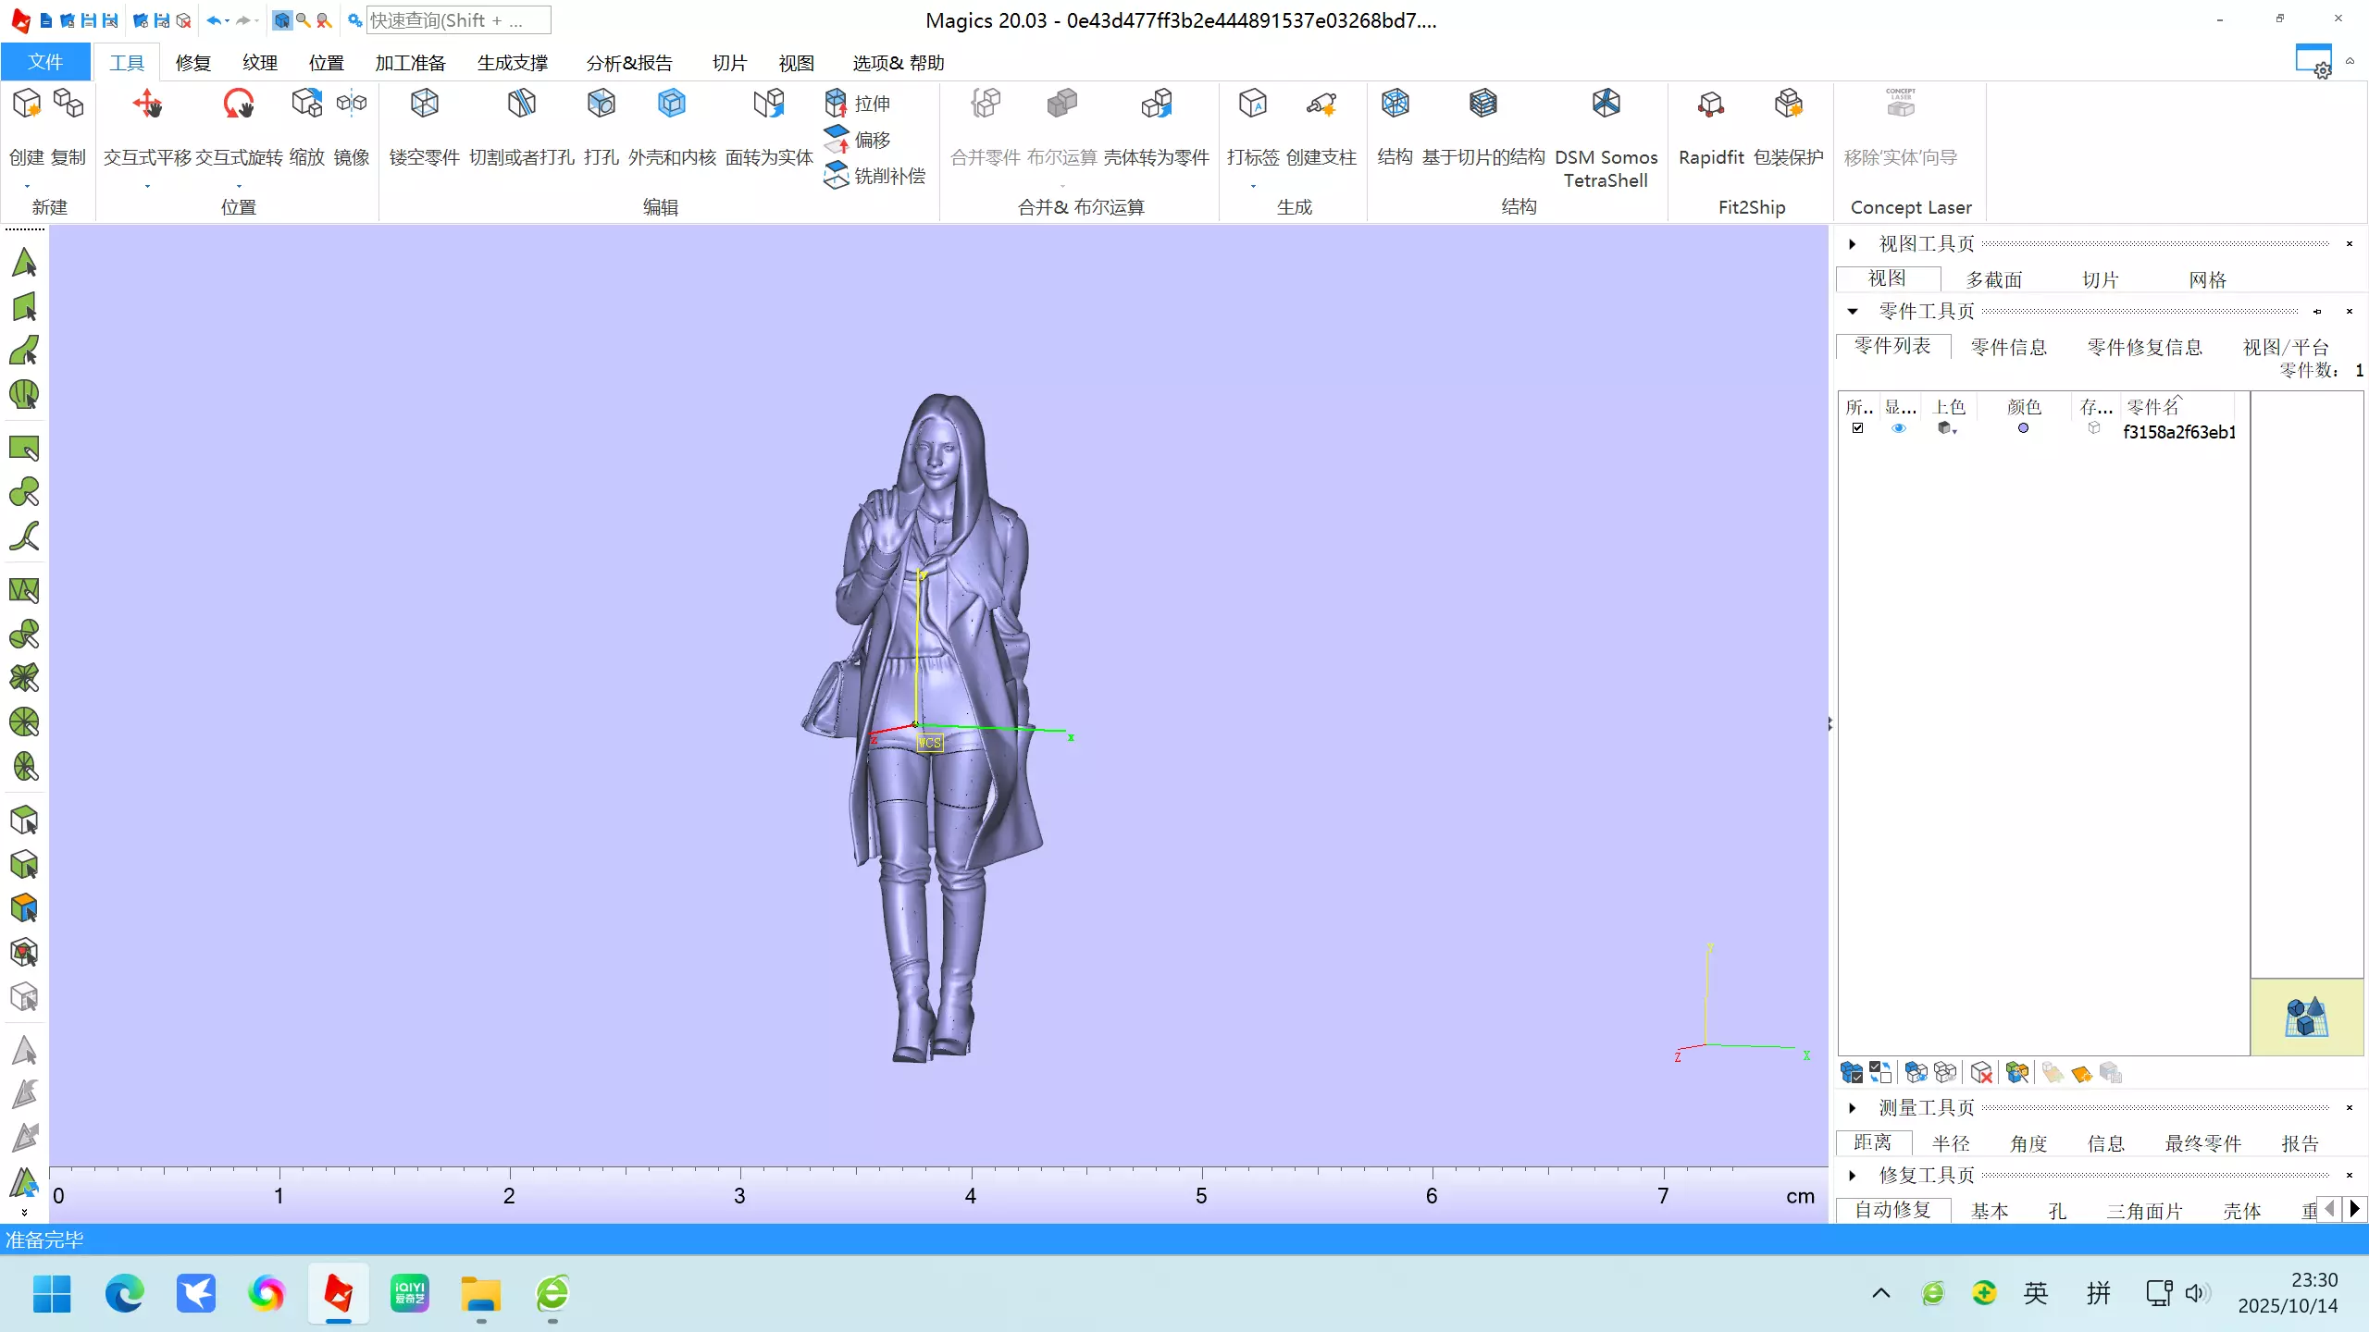Click the quick search (快速查询) field
The image size is (2369, 1332).
click(x=458, y=20)
